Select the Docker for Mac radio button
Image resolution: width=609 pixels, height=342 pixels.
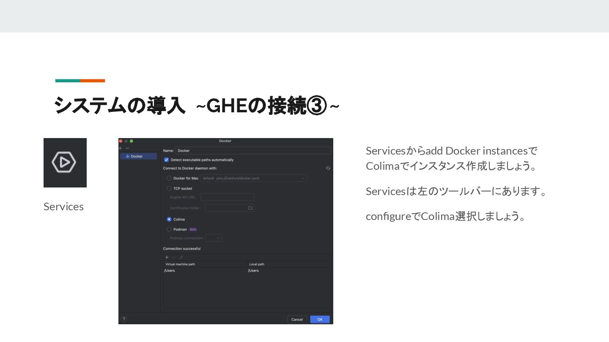click(x=169, y=178)
